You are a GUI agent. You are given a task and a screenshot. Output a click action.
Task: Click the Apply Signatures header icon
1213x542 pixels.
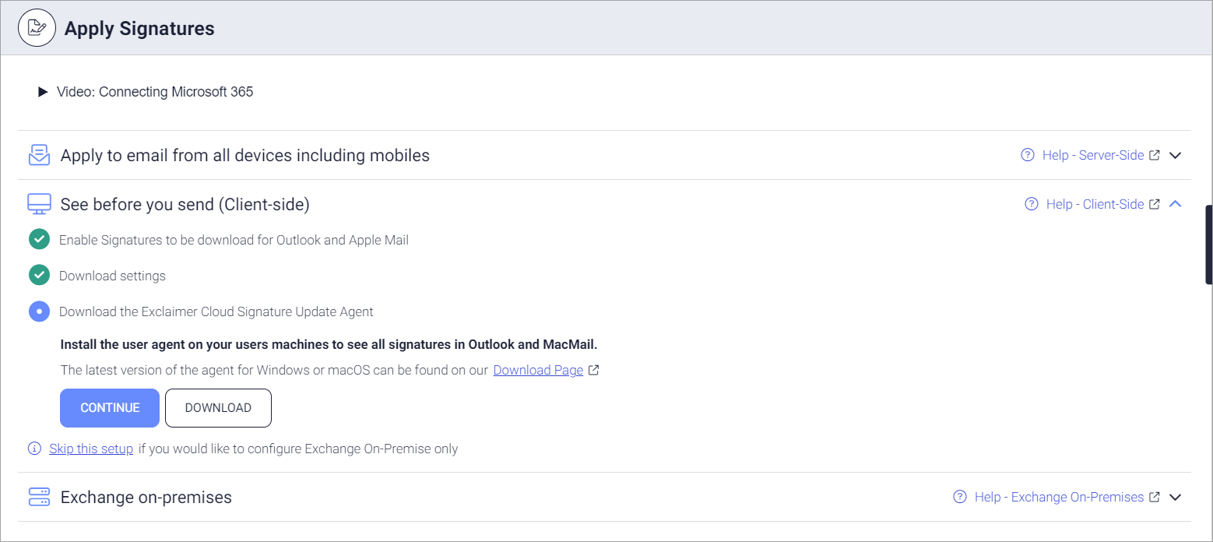tap(37, 27)
